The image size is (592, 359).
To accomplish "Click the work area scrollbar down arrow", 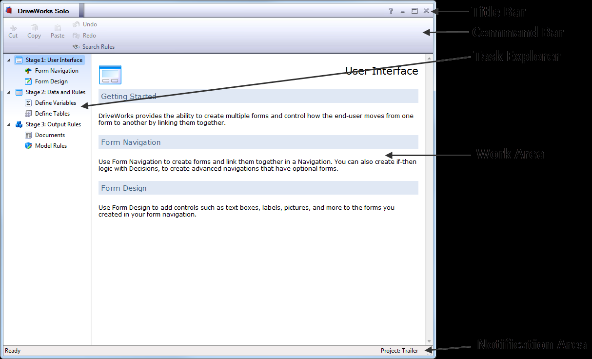I will [x=429, y=341].
